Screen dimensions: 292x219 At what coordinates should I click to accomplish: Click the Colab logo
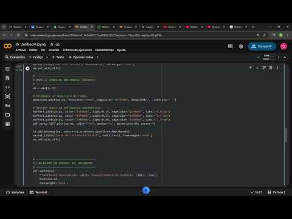(8, 46)
